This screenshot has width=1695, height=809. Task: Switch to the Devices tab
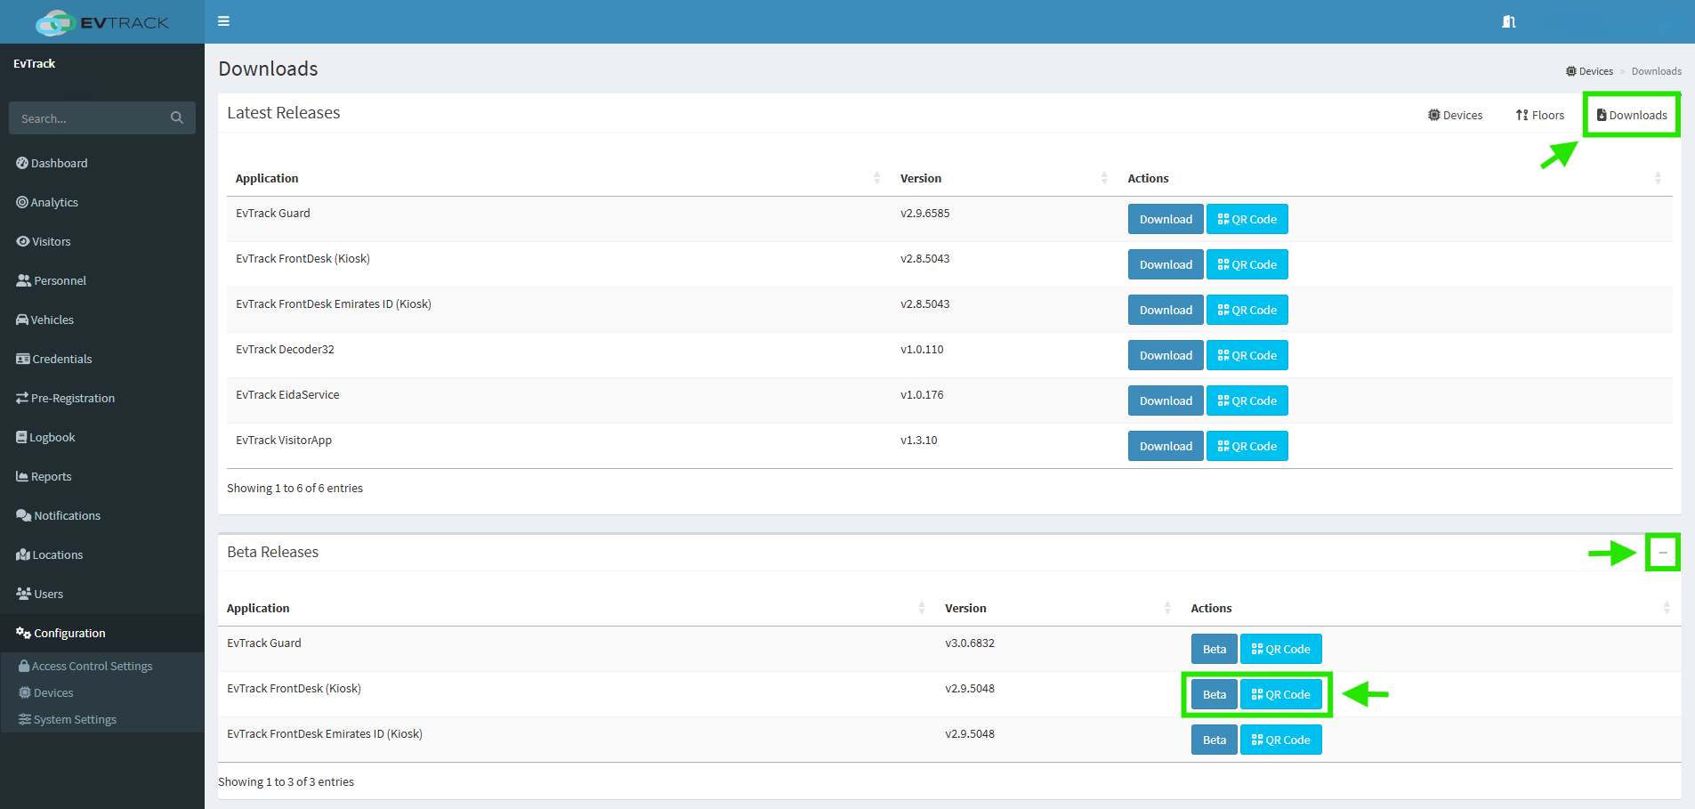(1456, 115)
